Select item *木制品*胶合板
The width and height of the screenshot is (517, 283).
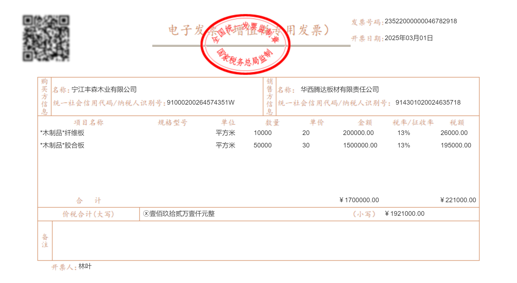[x=62, y=145]
